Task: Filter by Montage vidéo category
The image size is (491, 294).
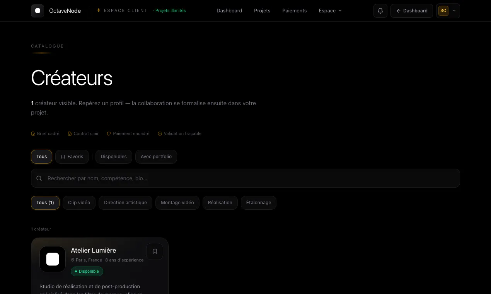Action: pyautogui.click(x=177, y=203)
